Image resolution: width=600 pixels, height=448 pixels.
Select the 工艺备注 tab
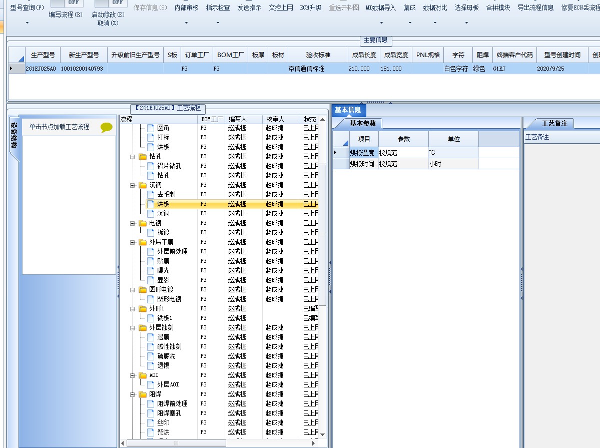point(554,123)
